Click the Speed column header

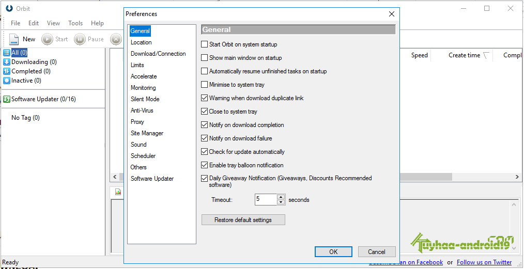click(x=420, y=55)
